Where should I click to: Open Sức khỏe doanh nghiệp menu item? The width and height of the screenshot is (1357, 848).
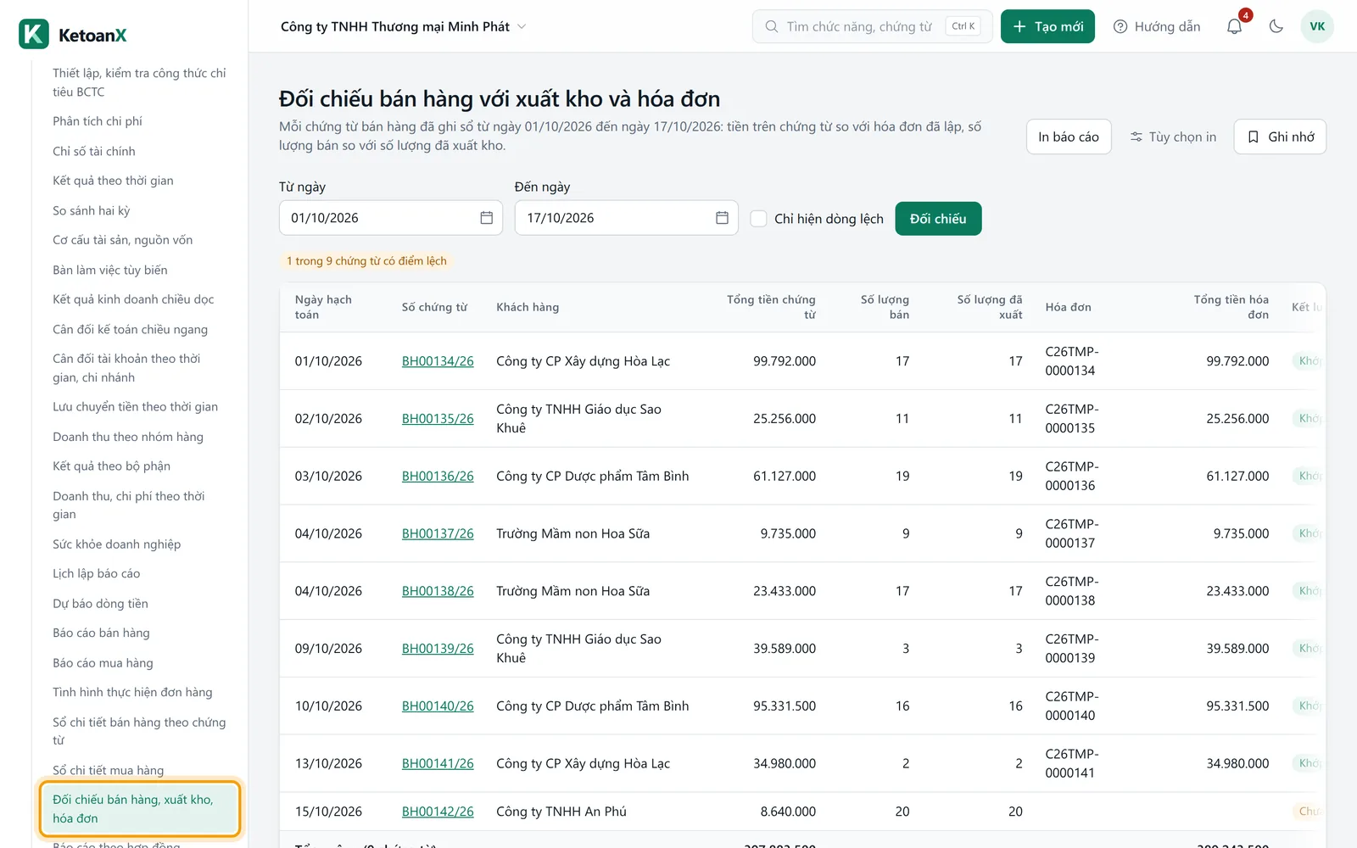[x=116, y=544]
